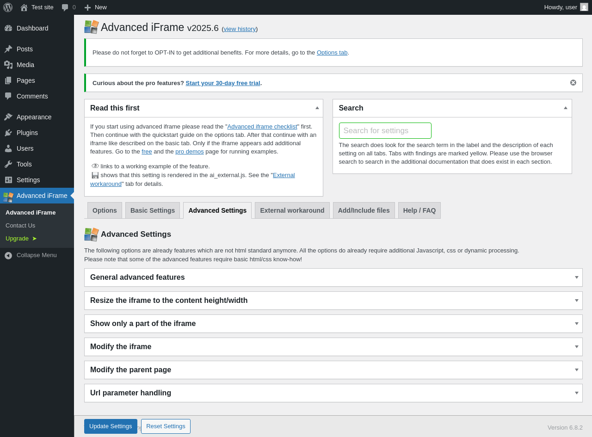Collapse the Read this first panel
The image size is (592, 437).
[x=317, y=108]
